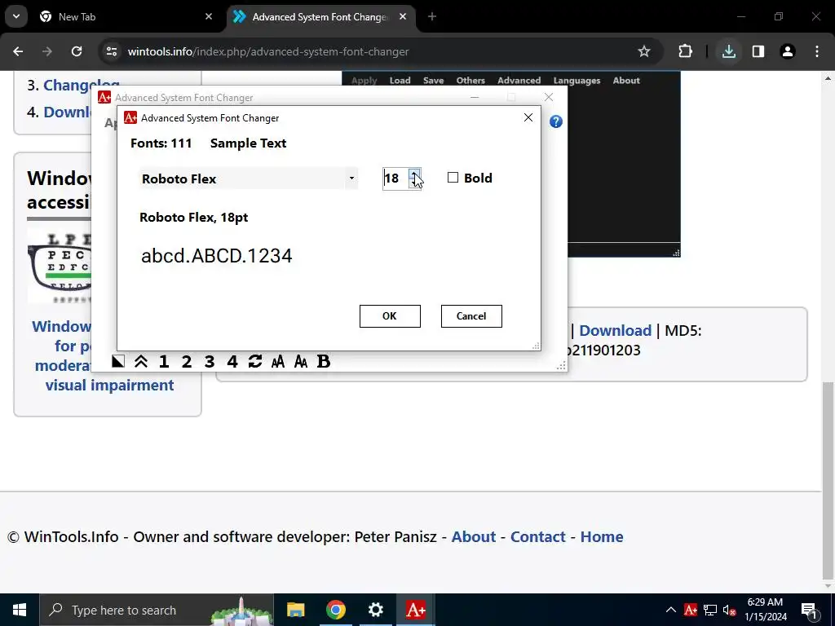Click the Cancel button in the dialog
Image resolution: width=835 pixels, height=626 pixels.
click(x=471, y=316)
